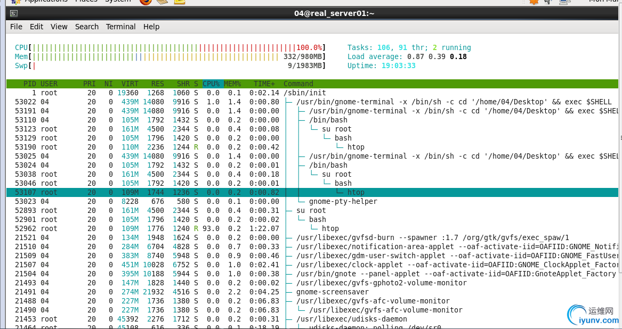Sort by the VIRT column header

pyautogui.click(x=130, y=84)
